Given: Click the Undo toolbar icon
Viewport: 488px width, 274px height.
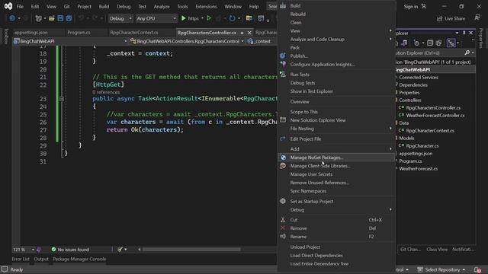Looking at the screenshot, I should pos(81,18).
